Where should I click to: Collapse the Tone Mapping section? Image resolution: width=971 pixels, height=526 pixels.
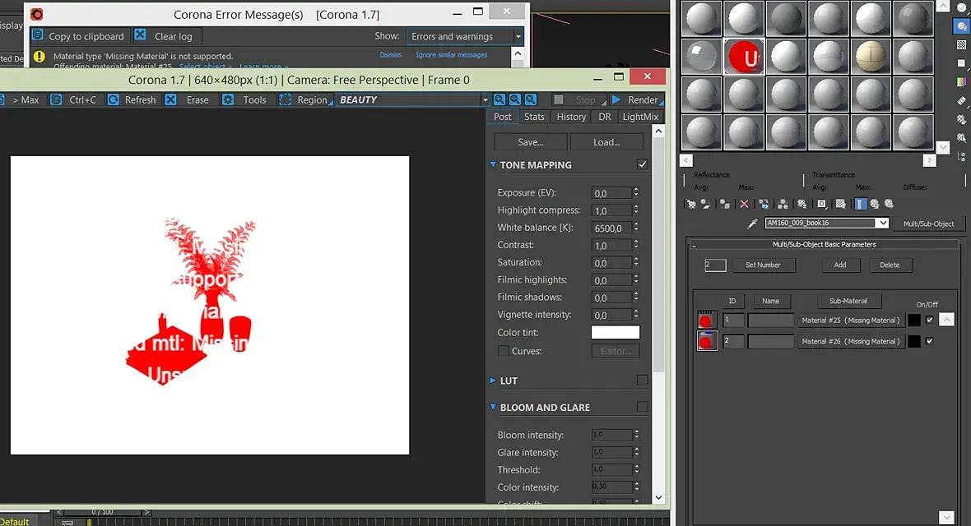click(x=493, y=164)
